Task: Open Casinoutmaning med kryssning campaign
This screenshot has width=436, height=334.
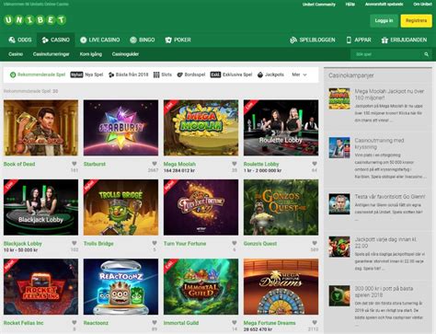Action: point(339,147)
